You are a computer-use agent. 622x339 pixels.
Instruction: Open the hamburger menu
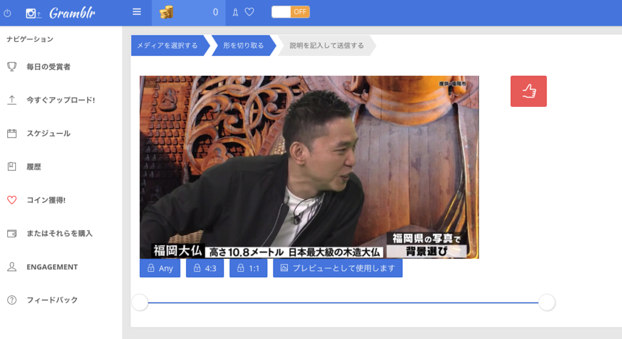(x=137, y=12)
